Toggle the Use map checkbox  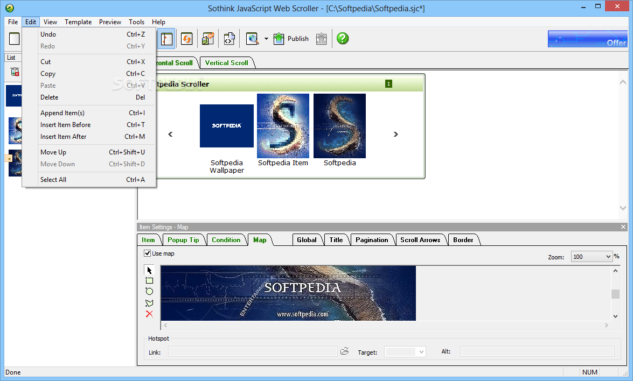(x=148, y=253)
